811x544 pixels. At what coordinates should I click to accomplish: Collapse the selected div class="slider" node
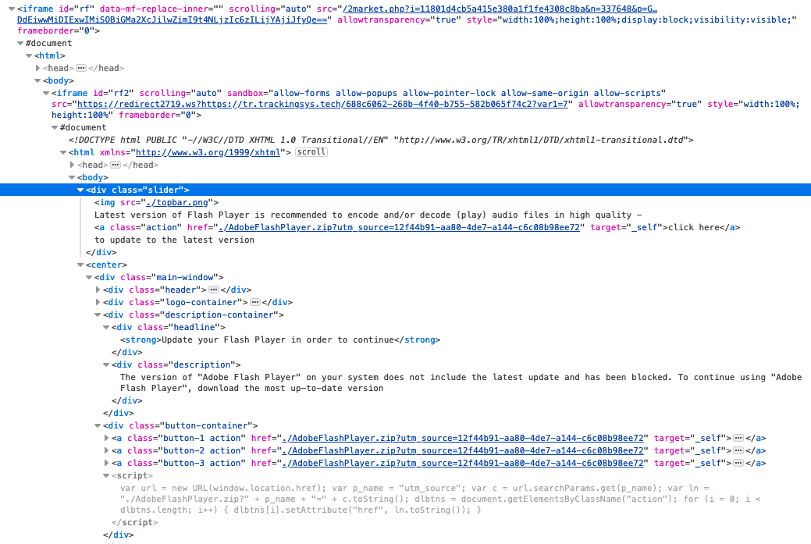click(x=80, y=190)
